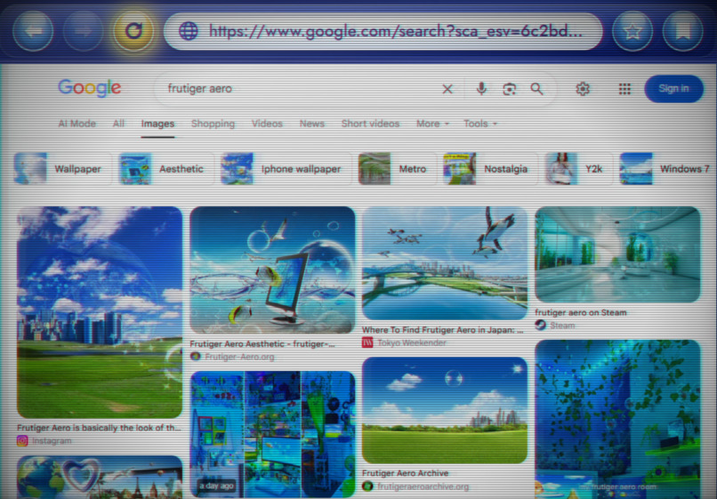Image resolution: width=717 pixels, height=499 pixels.
Task: Click 'frutiger aero on Steam' caption
Action: tap(581, 313)
